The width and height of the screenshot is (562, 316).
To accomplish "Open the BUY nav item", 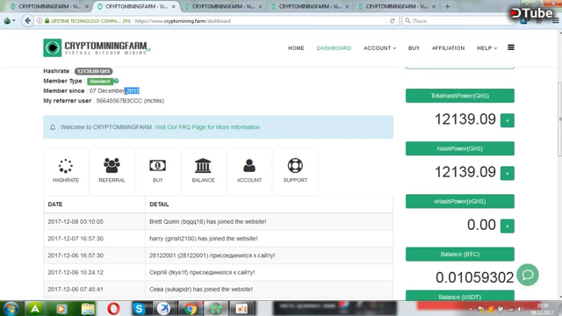I will 414,48.
